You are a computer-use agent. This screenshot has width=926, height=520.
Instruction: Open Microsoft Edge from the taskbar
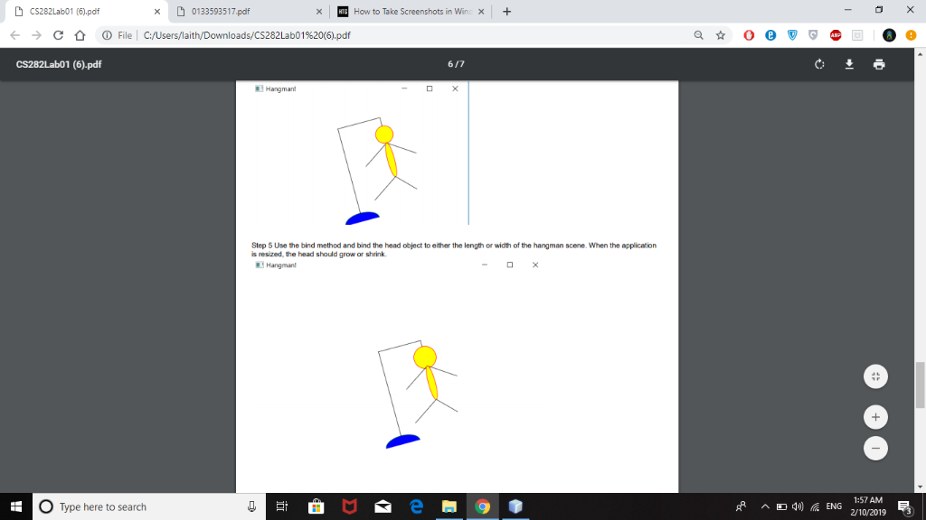tap(416, 507)
